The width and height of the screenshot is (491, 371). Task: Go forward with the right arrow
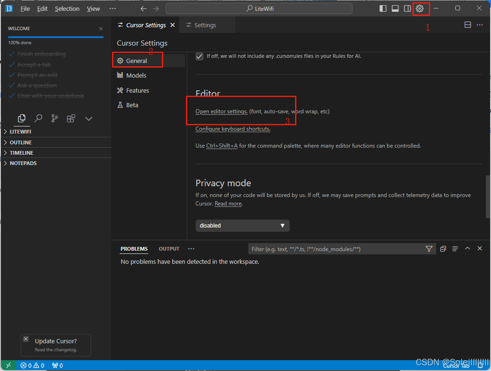(156, 8)
